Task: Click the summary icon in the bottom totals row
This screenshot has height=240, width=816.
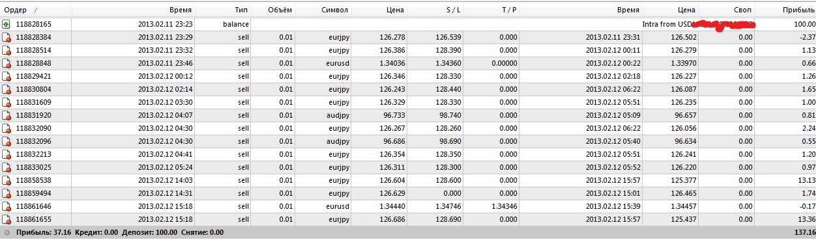Action: pos(6,232)
